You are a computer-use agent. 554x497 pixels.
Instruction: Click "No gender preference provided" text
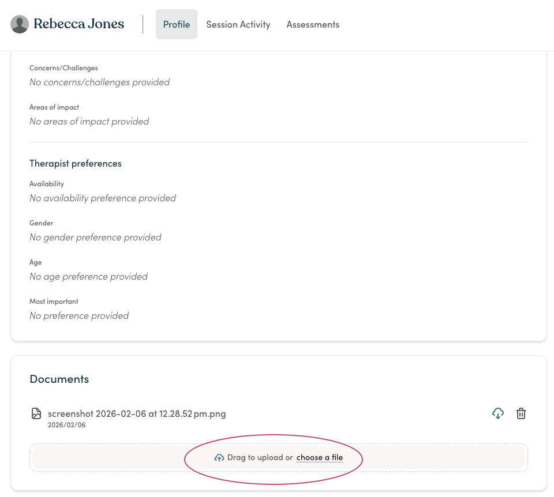pos(95,237)
